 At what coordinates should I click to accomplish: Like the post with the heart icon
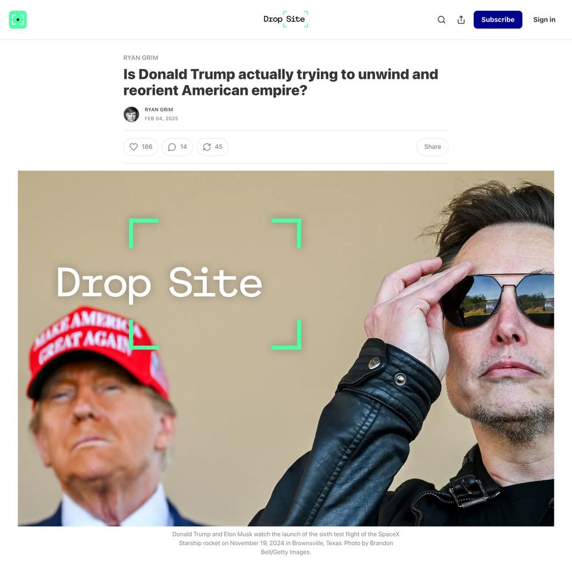(133, 146)
